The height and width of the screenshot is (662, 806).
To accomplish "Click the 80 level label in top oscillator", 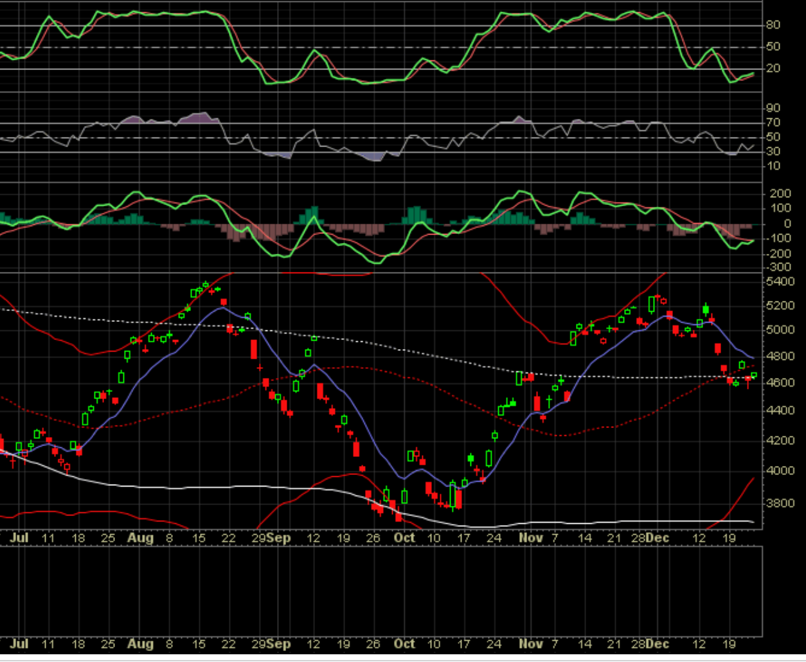I will coord(773,25).
